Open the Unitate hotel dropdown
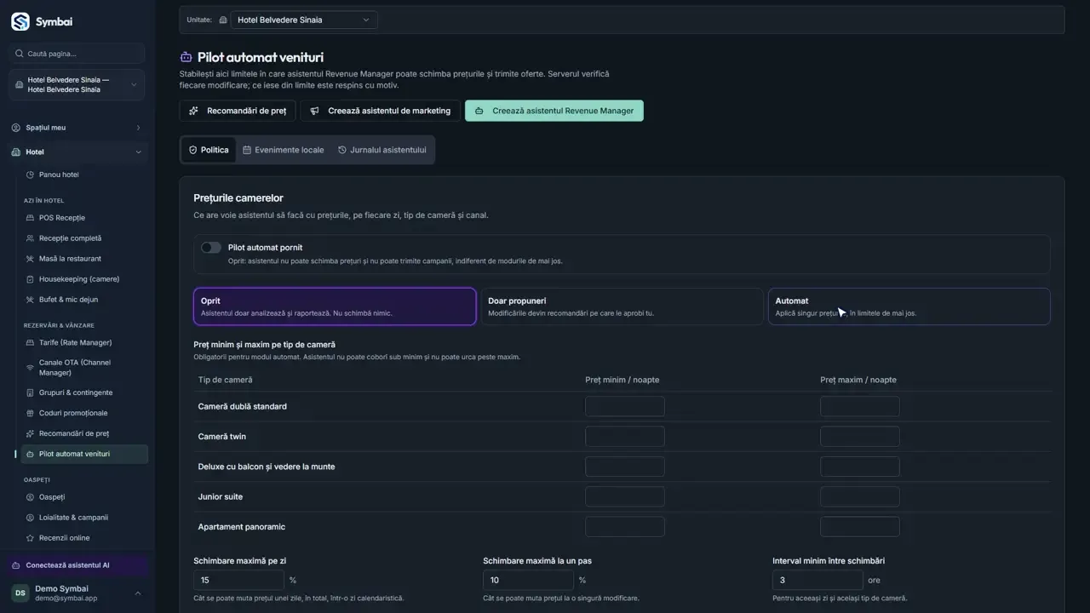 [304, 20]
